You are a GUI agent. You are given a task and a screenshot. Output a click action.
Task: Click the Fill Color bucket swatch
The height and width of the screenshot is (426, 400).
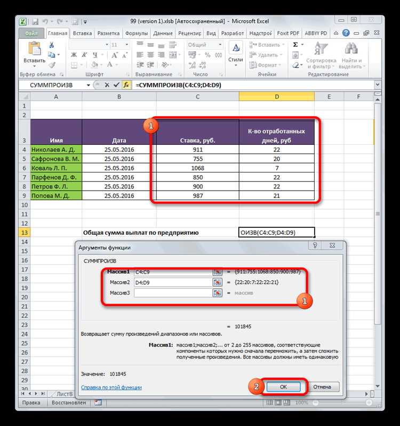tap(94, 65)
